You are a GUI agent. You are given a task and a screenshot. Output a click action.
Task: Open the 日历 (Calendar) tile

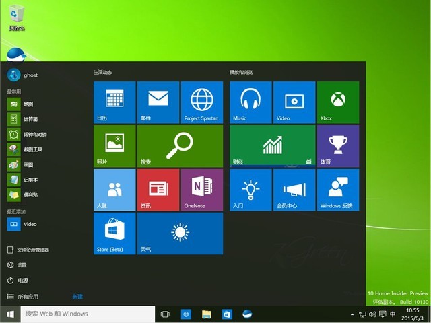[114, 102]
